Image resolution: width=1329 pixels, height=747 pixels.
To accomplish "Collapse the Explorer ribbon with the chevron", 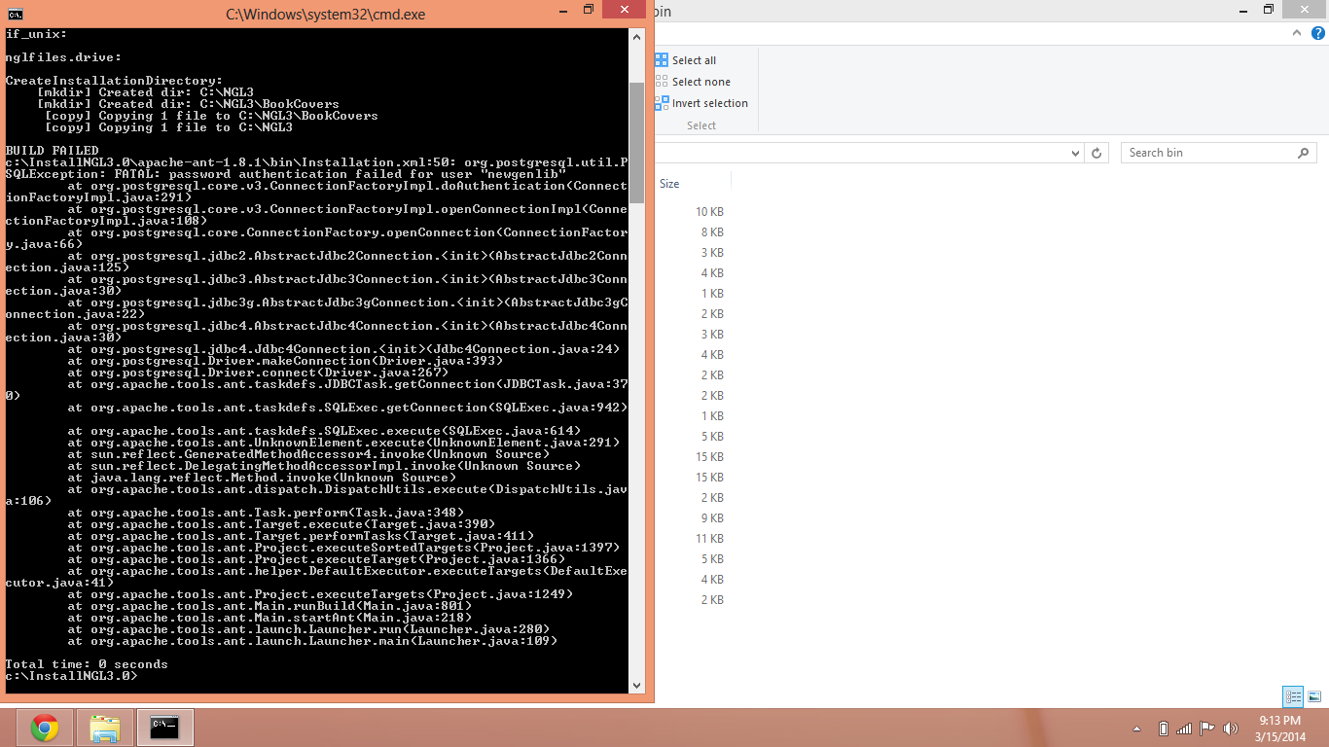I will pyautogui.click(x=1297, y=33).
